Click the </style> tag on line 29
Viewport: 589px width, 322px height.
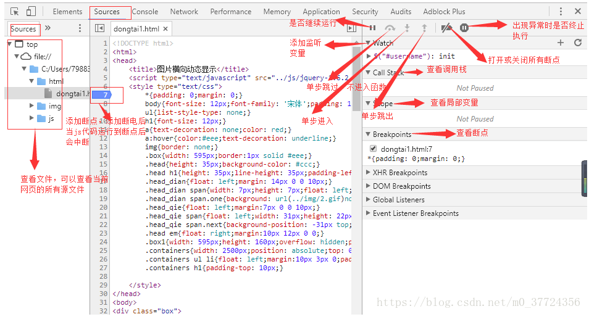[x=144, y=285]
